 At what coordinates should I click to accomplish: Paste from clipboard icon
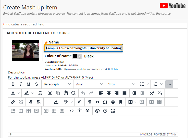click(66, 93)
